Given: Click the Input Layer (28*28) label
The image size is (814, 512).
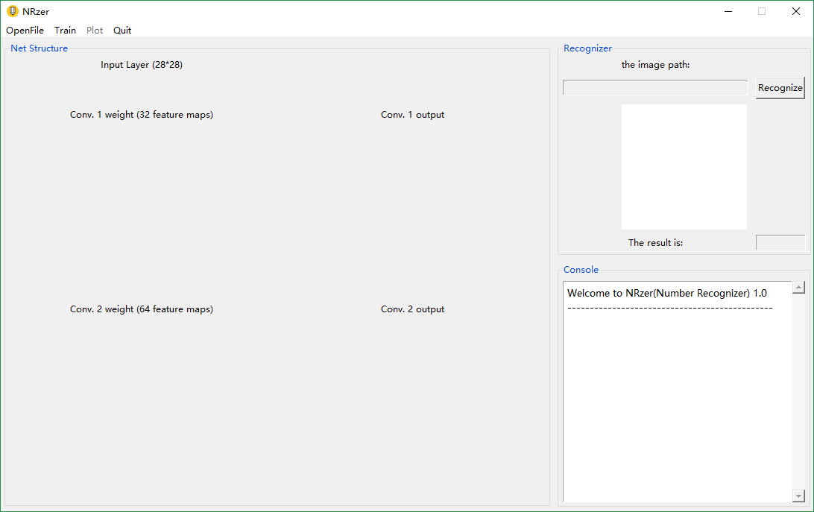Looking at the screenshot, I should (x=142, y=65).
